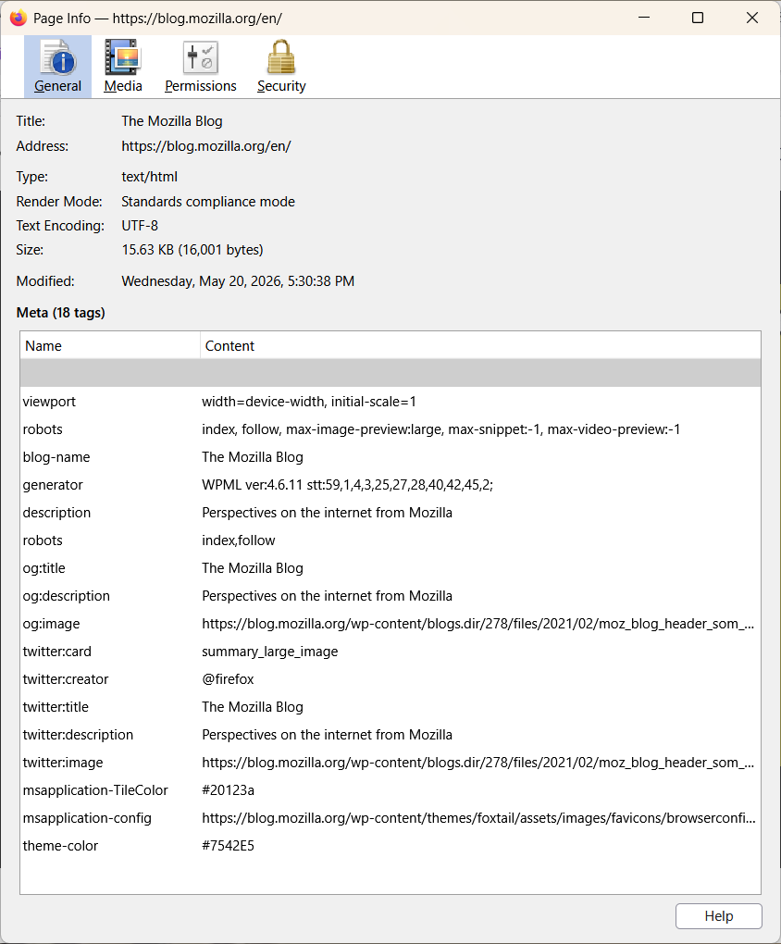Click the Meta (18 tags) heading

[60, 313]
